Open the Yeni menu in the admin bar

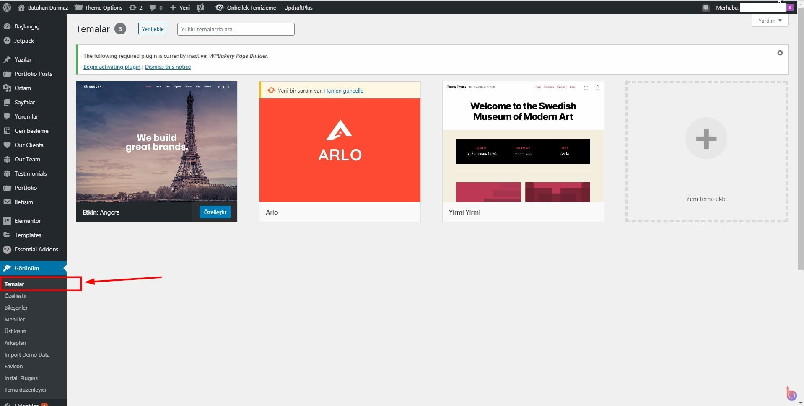pos(180,8)
